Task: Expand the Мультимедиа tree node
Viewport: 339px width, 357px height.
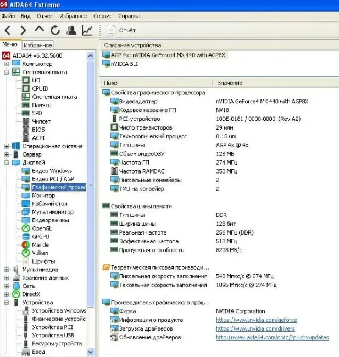Action: 7,270
